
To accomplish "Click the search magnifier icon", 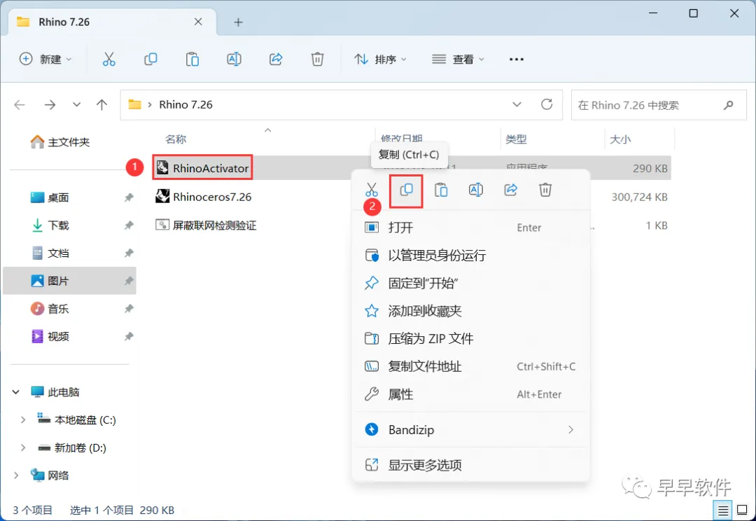I will point(729,104).
